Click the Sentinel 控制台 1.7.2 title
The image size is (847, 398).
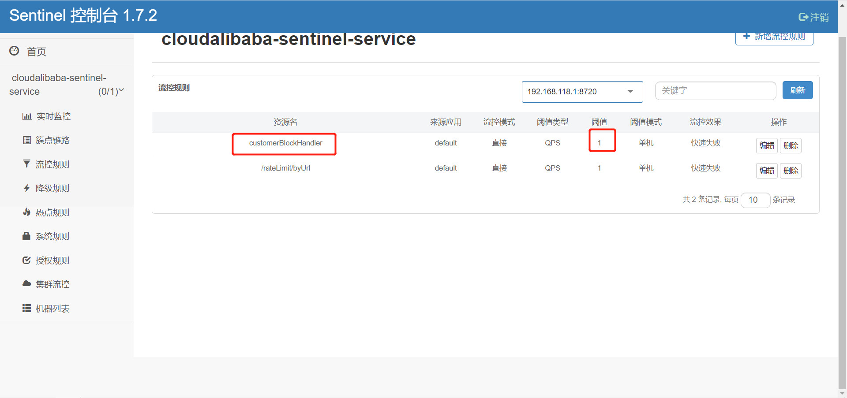(x=83, y=15)
